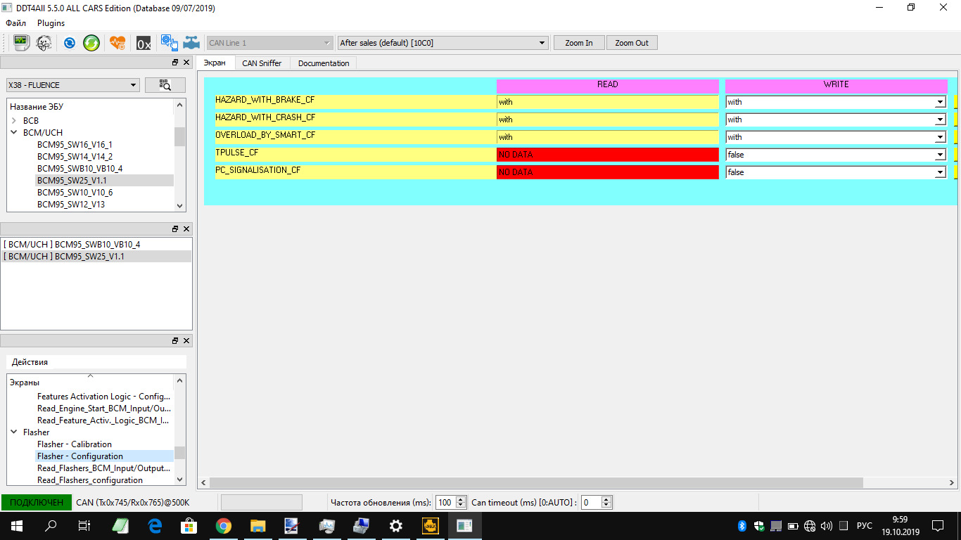Click the horizontal scrollbar of screen area

click(536, 483)
